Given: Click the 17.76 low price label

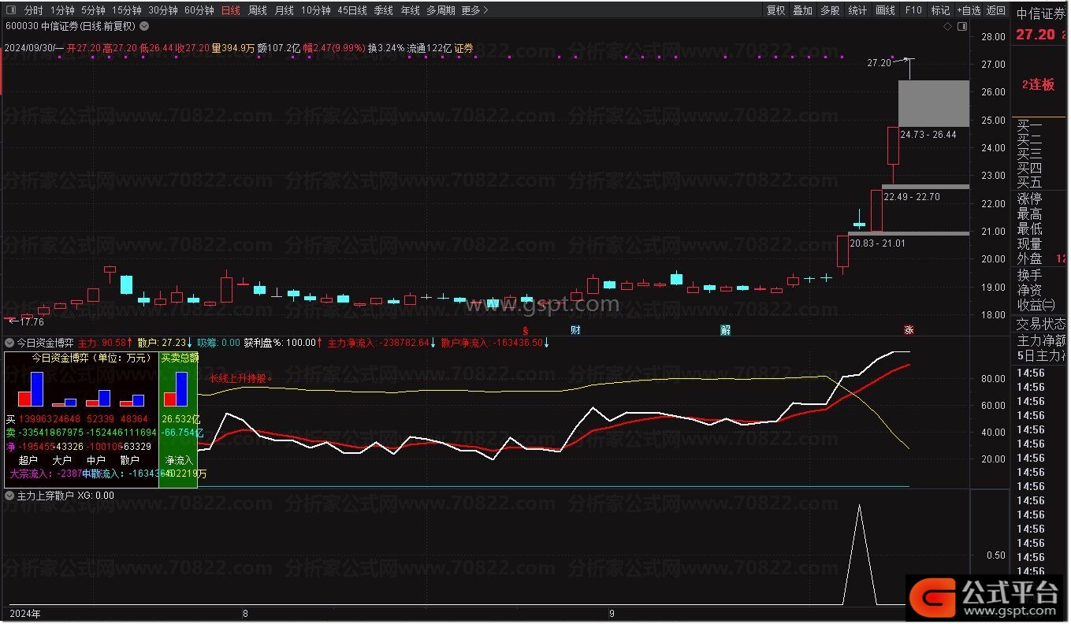Looking at the screenshot, I should coord(32,321).
